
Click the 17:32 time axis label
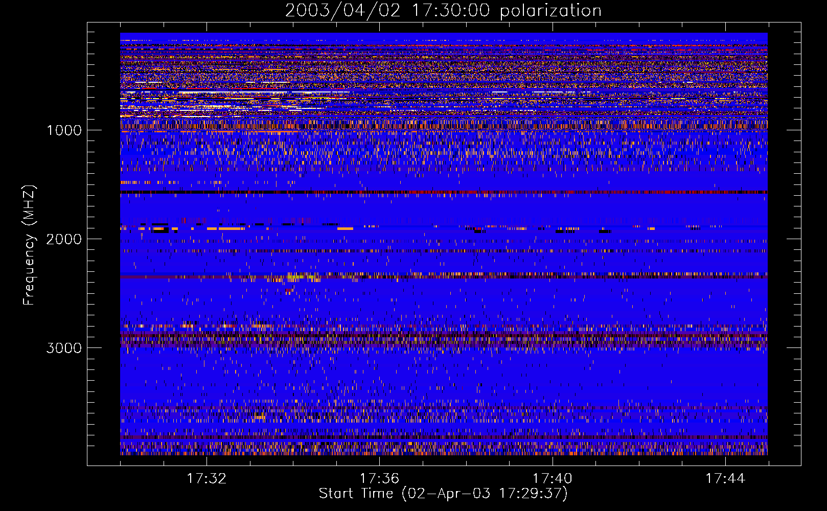point(206,479)
